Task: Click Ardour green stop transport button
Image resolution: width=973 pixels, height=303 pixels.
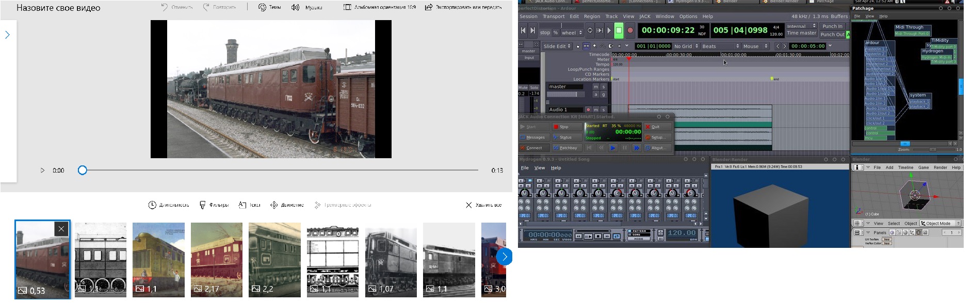Action: click(619, 30)
